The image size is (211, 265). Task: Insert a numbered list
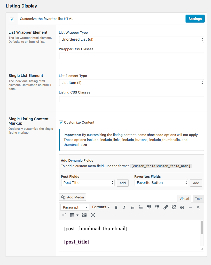coord(141,207)
